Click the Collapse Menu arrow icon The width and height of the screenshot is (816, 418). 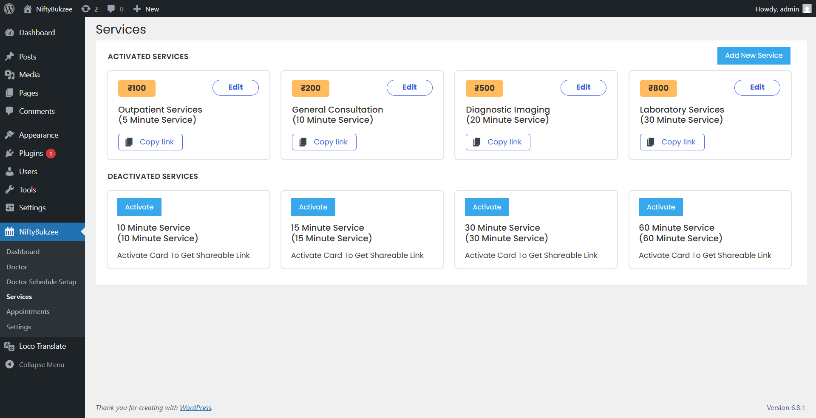pyautogui.click(x=9, y=364)
